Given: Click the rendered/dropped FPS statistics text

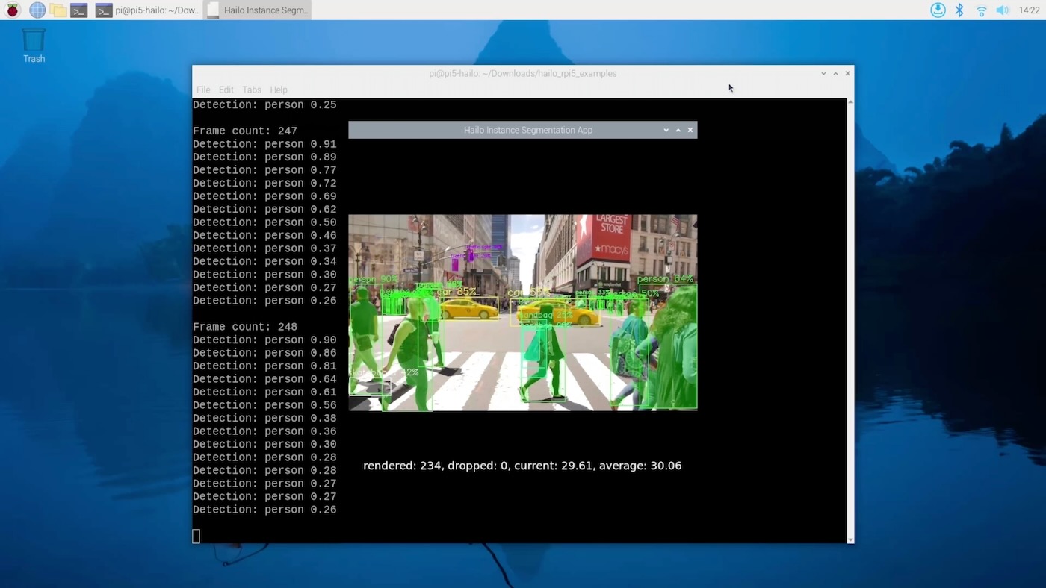Looking at the screenshot, I should (522, 466).
